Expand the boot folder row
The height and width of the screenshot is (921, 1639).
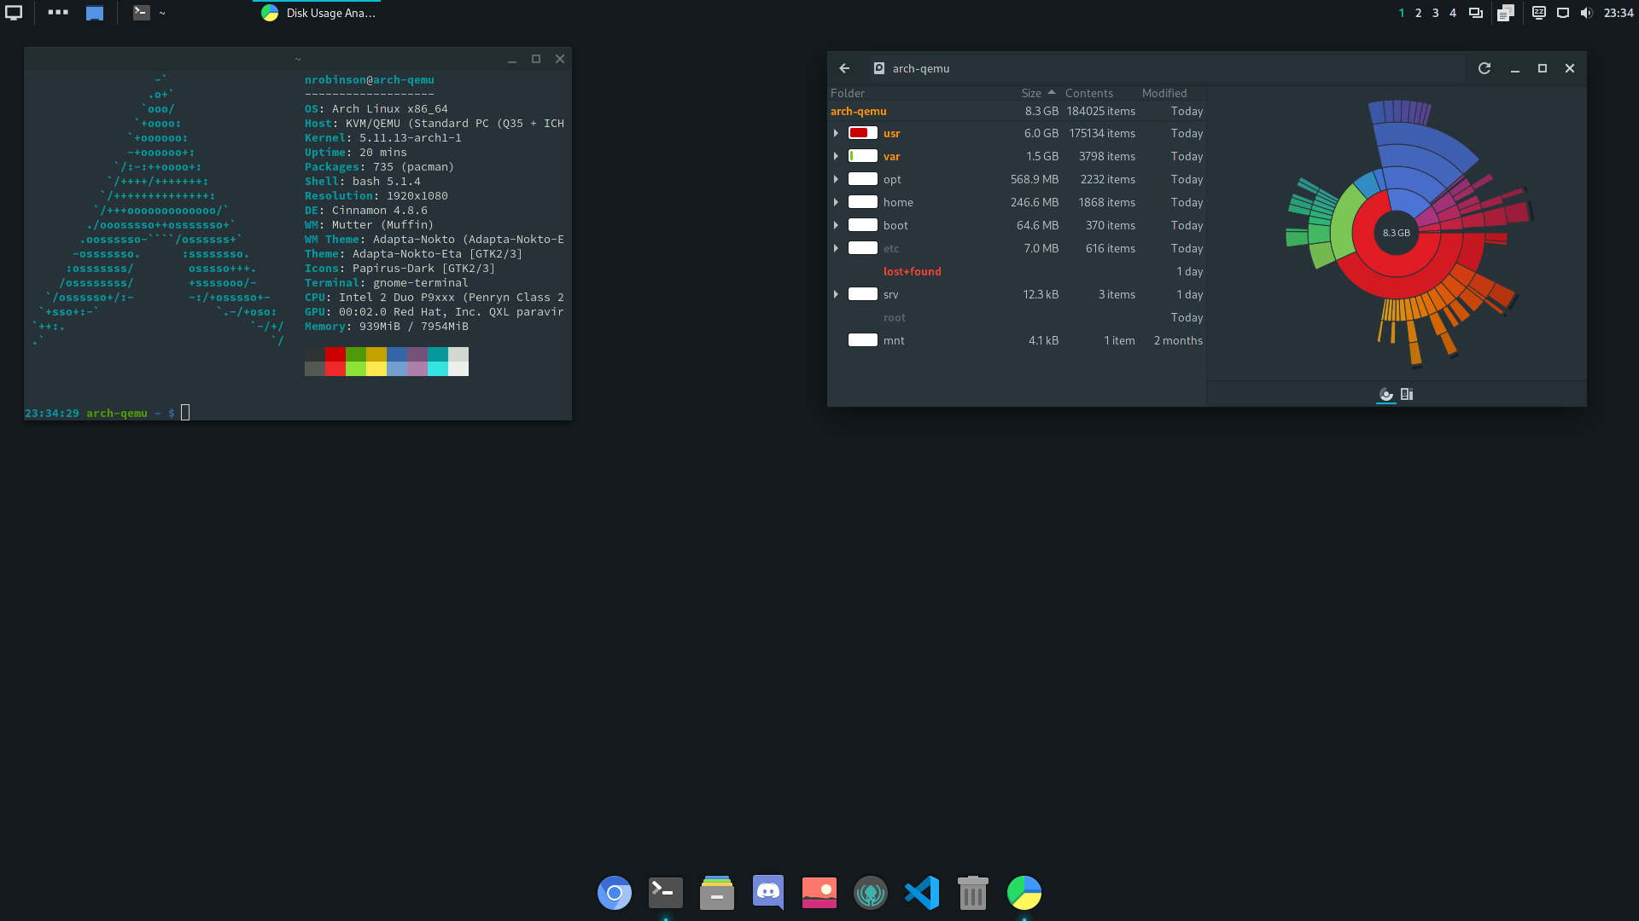(x=836, y=225)
